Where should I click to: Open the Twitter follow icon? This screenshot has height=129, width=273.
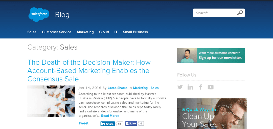tap(180, 87)
